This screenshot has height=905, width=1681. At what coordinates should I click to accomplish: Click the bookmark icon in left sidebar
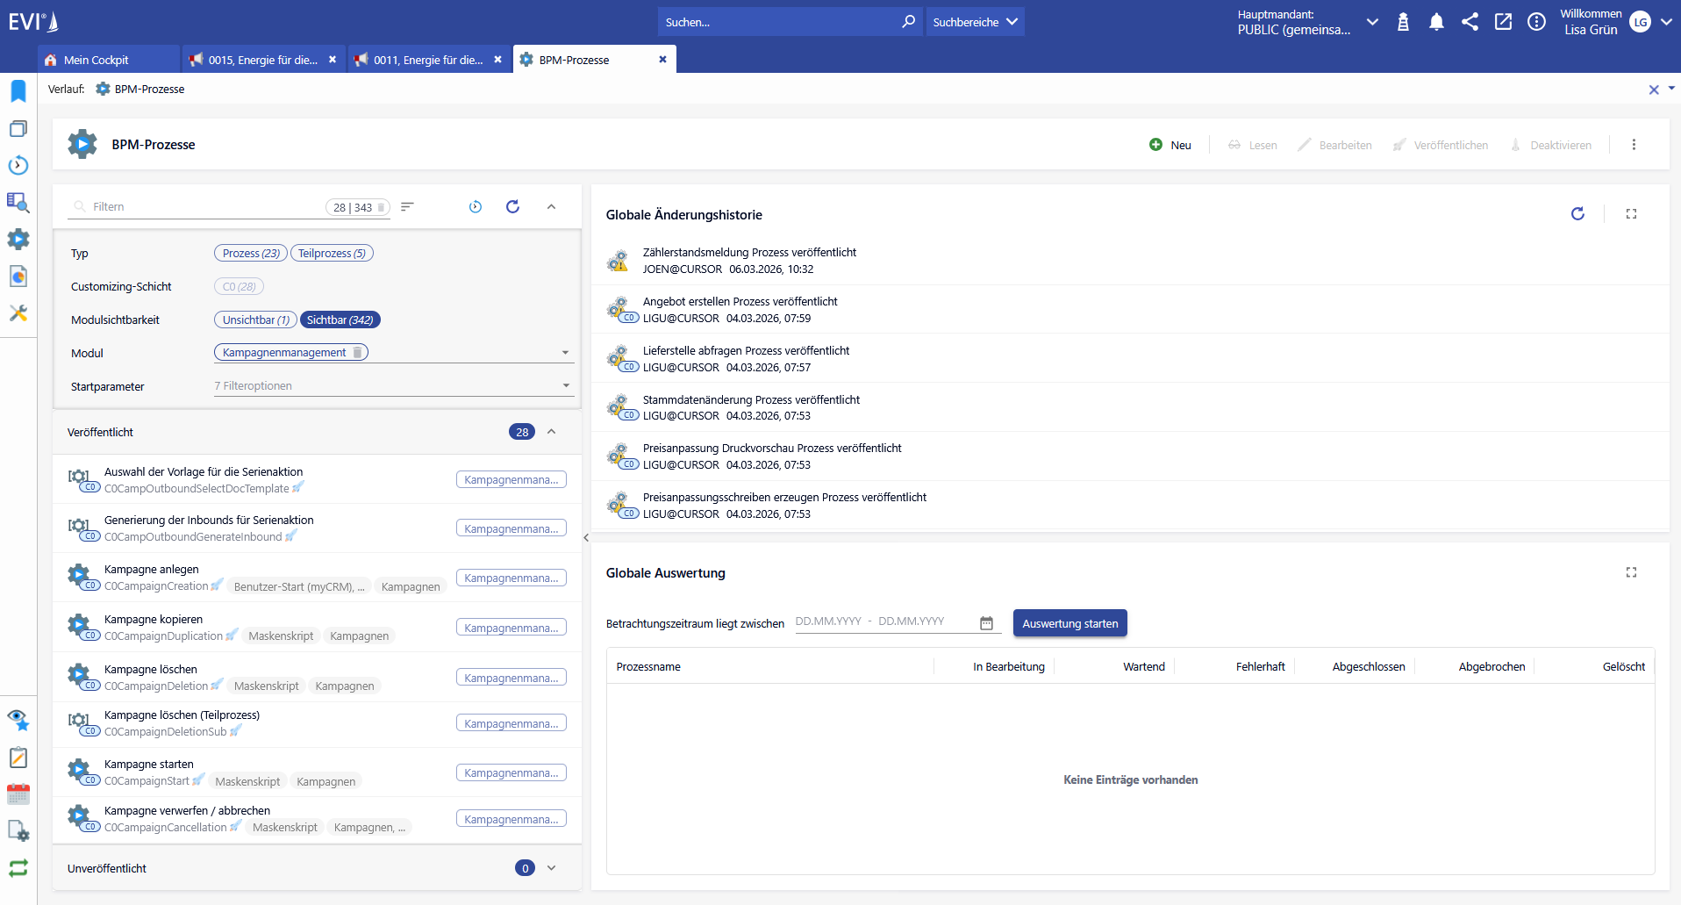tap(18, 91)
